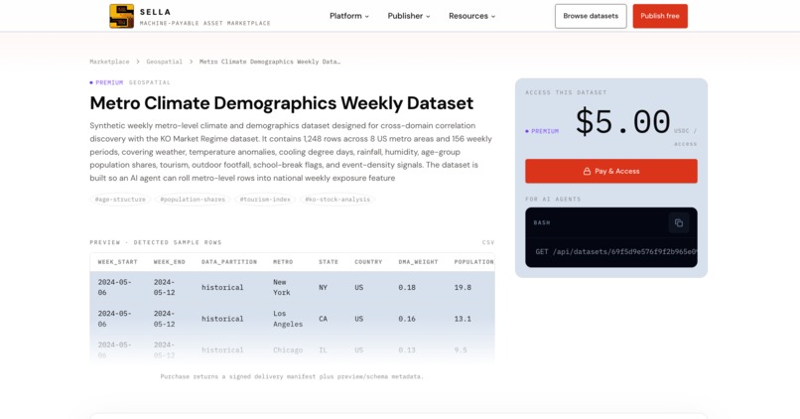Click the Sella logo icon
The image size is (800, 419).
coord(121,16)
